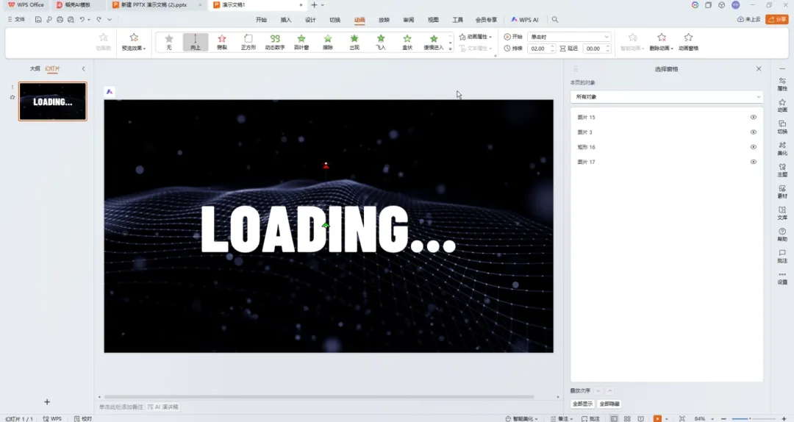Select the 向上 motion path effect
This screenshot has height=422, width=794.
point(196,42)
